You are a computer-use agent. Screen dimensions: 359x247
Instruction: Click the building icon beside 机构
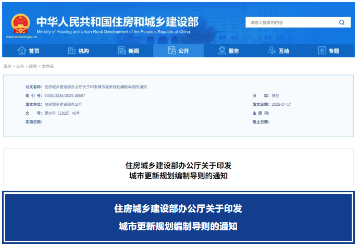coord(72,51)
